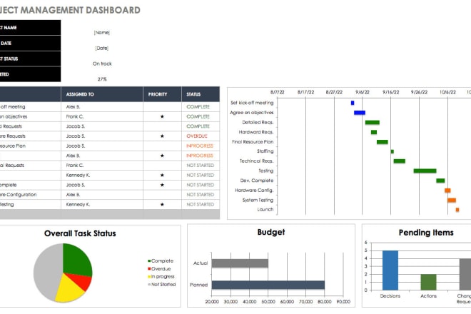Click the orange Launch Gantt bar
Viewport: 471px width, 314px height.
point(457,210)
